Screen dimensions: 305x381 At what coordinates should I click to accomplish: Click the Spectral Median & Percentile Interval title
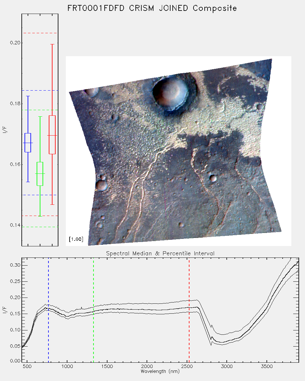tap(160, 253)
